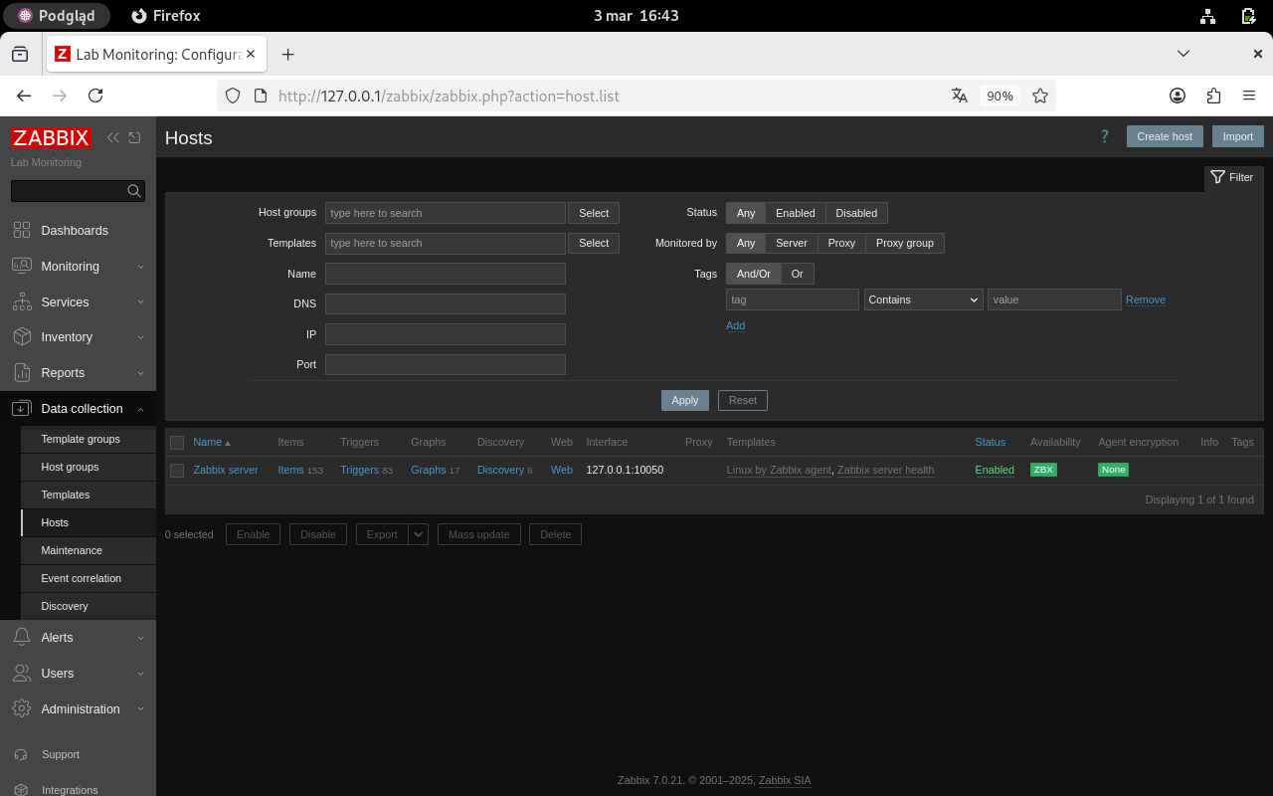Screen dimensions: 1273x796
Task: Focus the Host groups search field
Action: tap(445, 213)
